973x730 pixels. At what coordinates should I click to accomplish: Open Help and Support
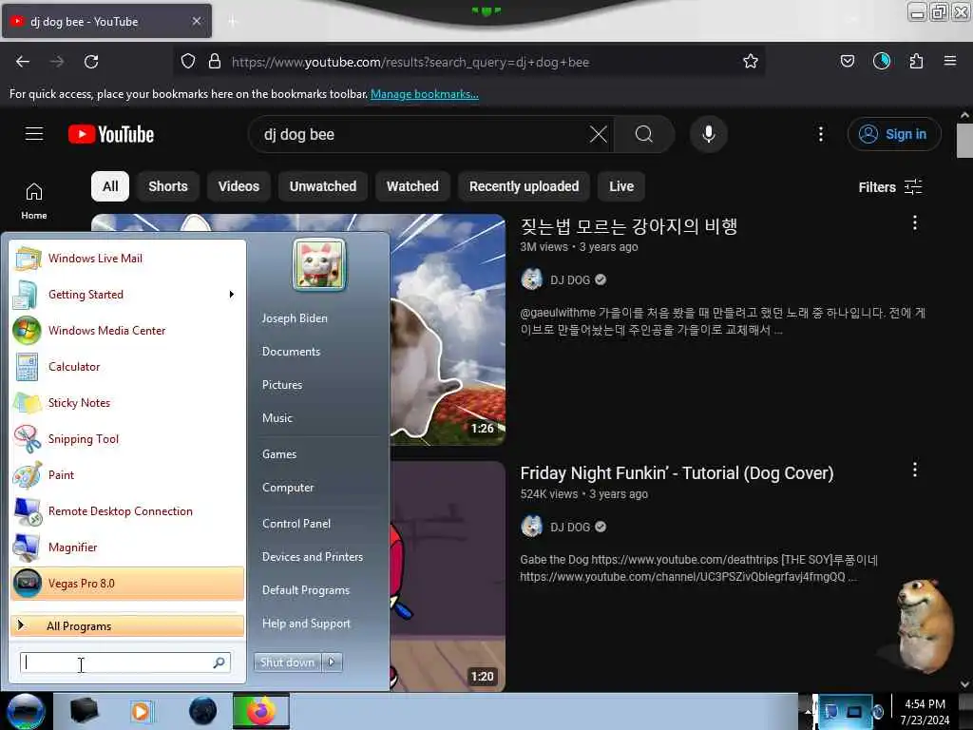tap(306, 624)
